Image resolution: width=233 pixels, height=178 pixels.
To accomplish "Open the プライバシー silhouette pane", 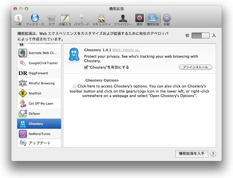I will pyautogui.click(x=123, y=20).
